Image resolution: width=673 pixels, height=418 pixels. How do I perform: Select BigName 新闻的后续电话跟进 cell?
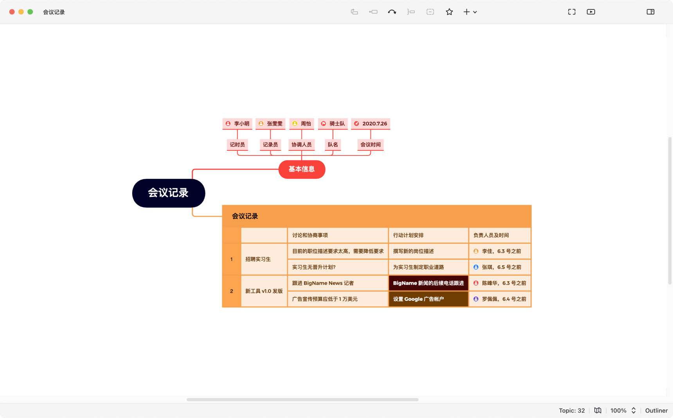[x=428, y=283]
